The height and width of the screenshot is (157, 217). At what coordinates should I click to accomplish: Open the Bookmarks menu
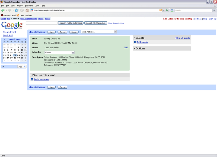pyautogui.click(x=29, y=6)
